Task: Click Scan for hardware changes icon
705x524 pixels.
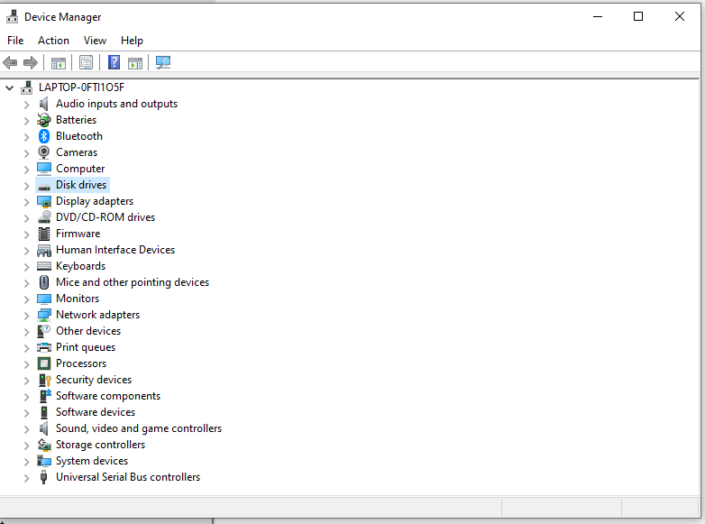Action: point(163,62)
